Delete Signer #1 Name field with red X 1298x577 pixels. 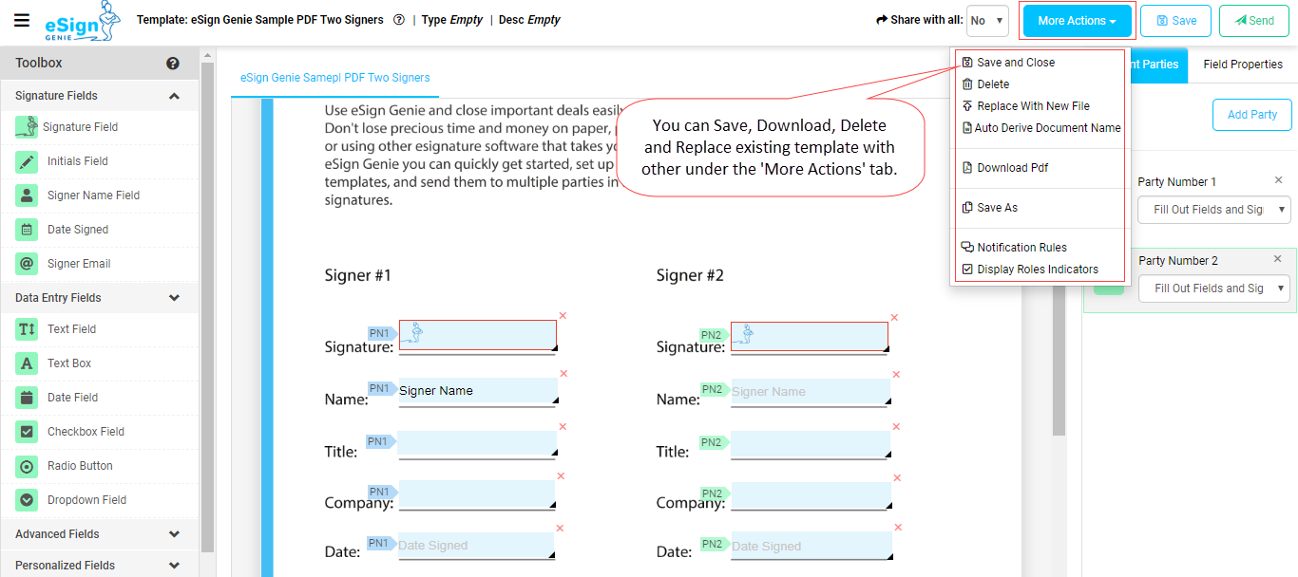[563, 374]
